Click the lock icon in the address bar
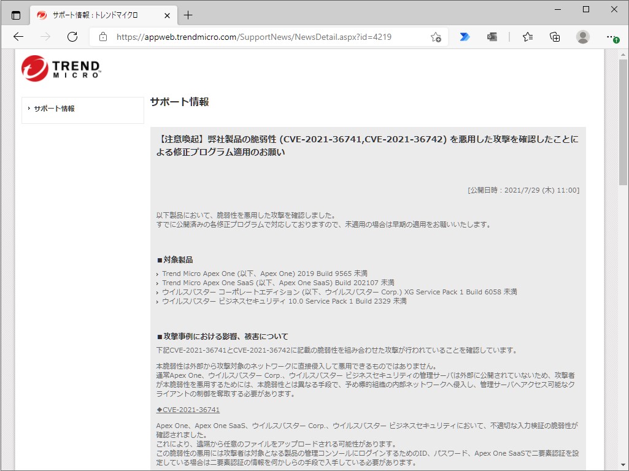The width and height of the screenshot is (629, 471). [x=102, y=37]
